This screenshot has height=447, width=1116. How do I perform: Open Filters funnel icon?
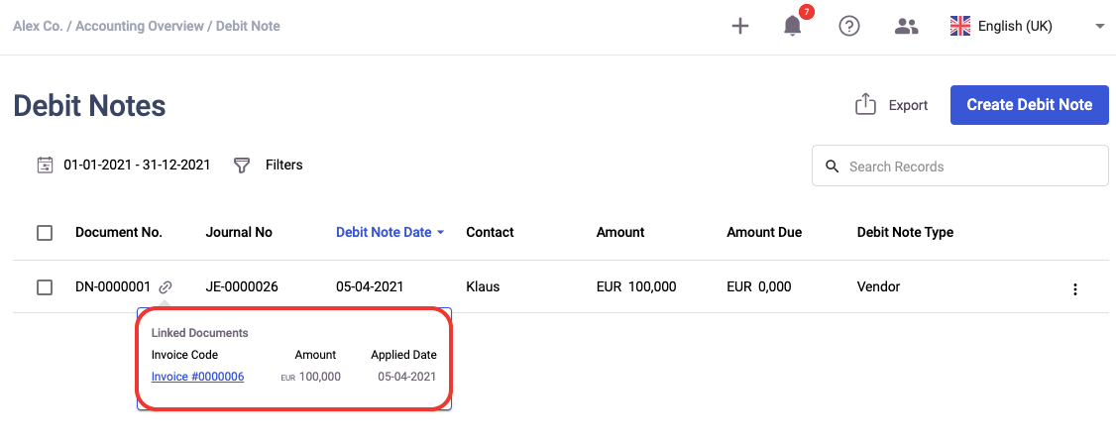click(242, 166)
